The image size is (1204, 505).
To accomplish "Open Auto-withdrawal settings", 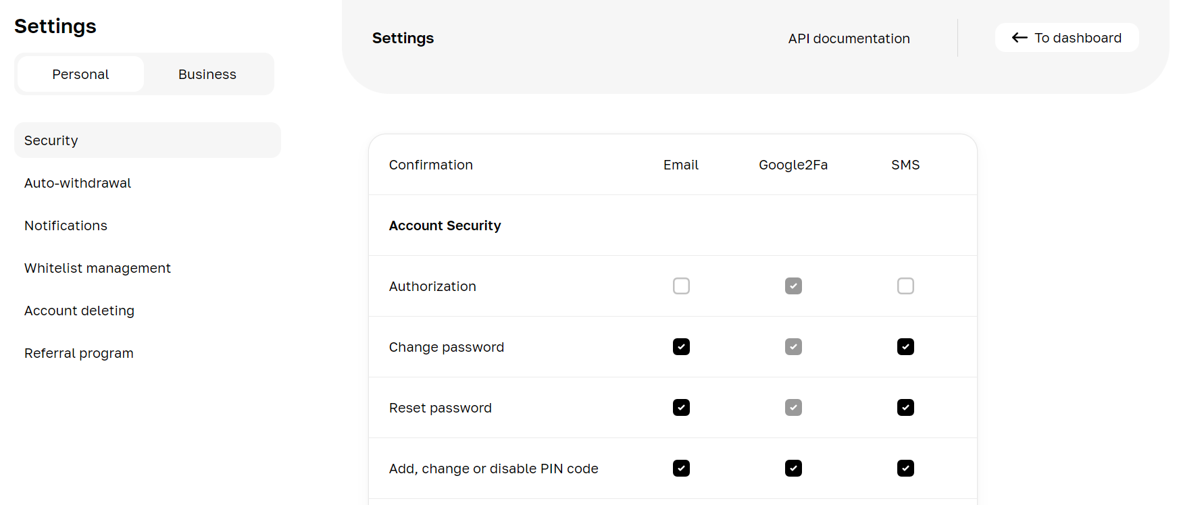I will click(78, 183).
